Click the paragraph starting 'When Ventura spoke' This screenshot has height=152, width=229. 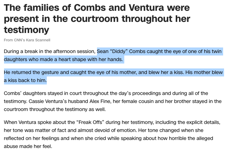point(112,134)
